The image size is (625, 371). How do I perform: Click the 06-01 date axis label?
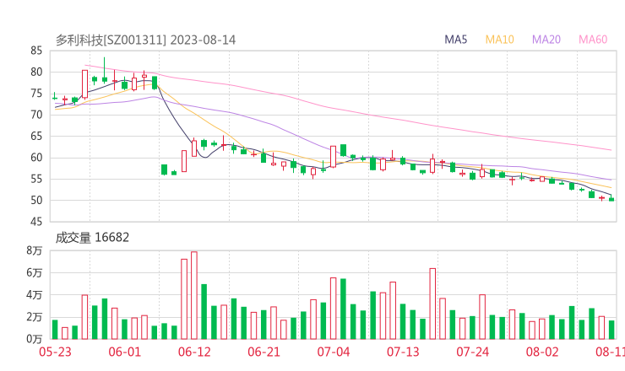(125, 352)
